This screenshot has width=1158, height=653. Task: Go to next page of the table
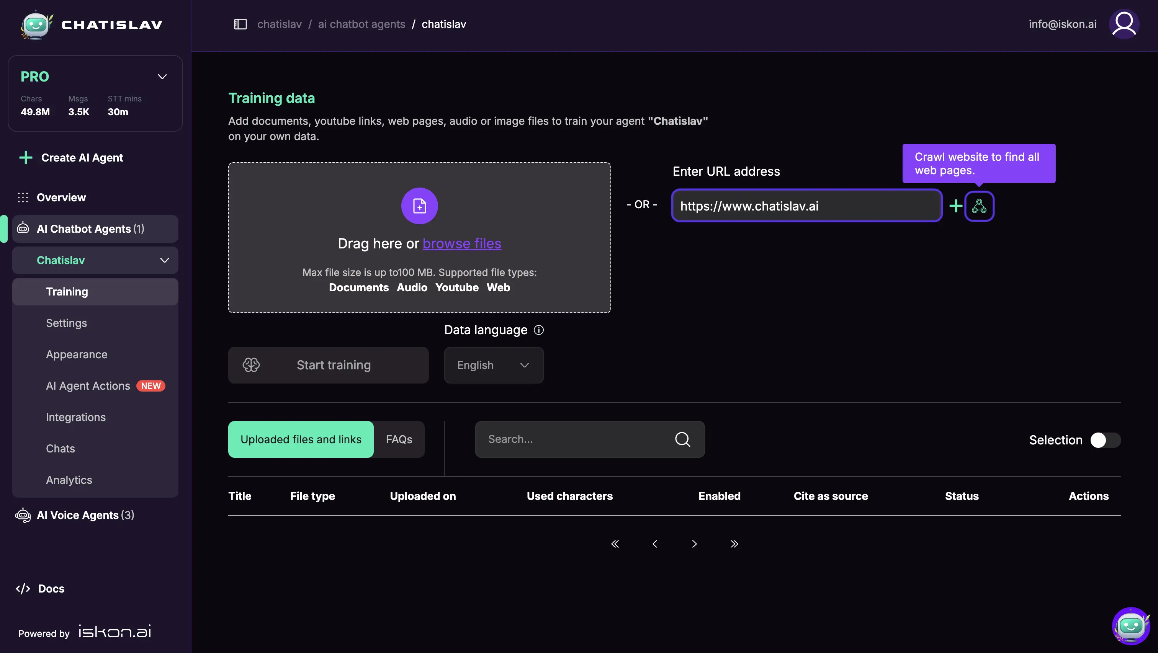695,544
